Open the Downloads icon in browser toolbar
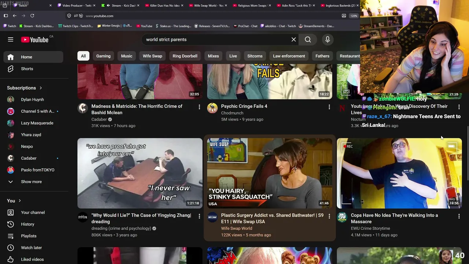469x264 pixels. pos(344,16)
